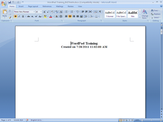Apply character border icon
163x122 pixels.
coord(61,12)
